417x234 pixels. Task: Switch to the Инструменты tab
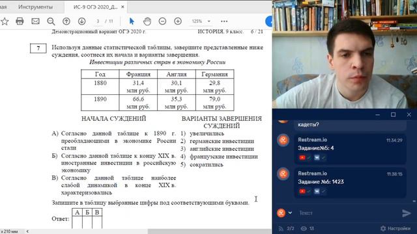(x=35, y=7)
